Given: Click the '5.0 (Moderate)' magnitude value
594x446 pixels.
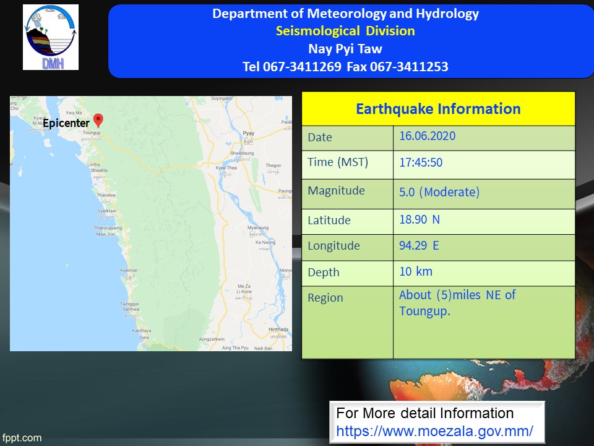Looking at the screenshot, I should tap(439, 192).
